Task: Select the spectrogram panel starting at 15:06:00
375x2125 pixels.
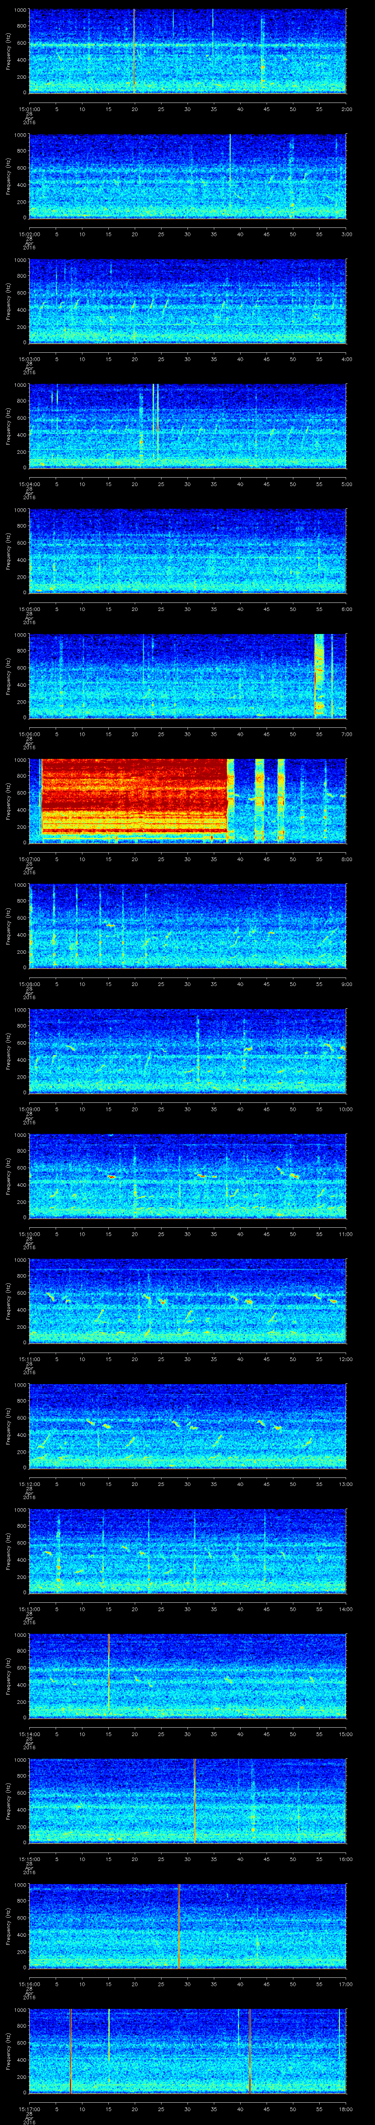Action: pos(188,676)
